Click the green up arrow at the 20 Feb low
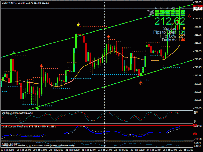 (x=37, y=108)
